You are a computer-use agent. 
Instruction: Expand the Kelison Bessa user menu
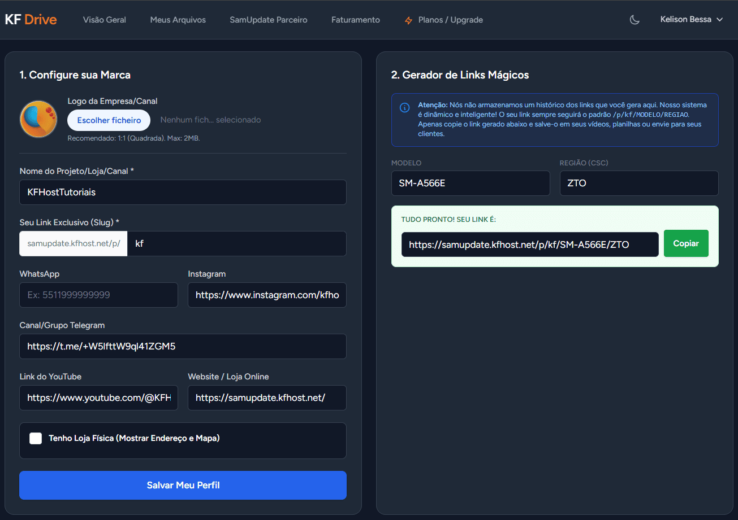[x=692, y=19]
